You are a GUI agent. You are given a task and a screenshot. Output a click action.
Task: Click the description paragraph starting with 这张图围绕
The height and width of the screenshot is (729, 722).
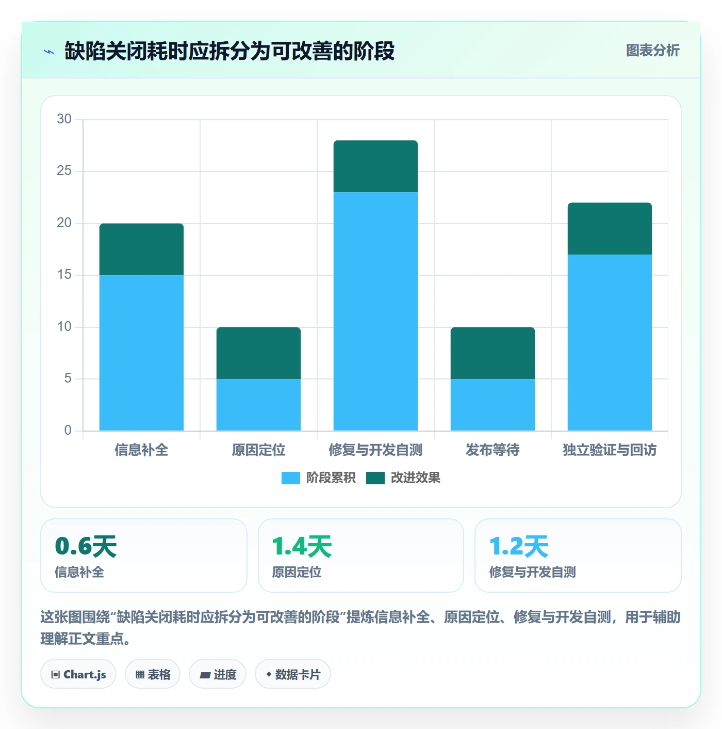pyautogui.click(x=360, y=628)
